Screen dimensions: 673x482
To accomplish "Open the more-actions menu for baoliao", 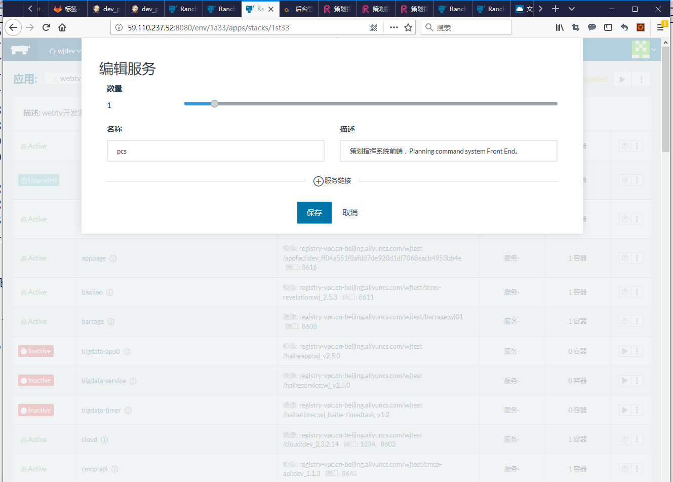I will tap(637, 292).
